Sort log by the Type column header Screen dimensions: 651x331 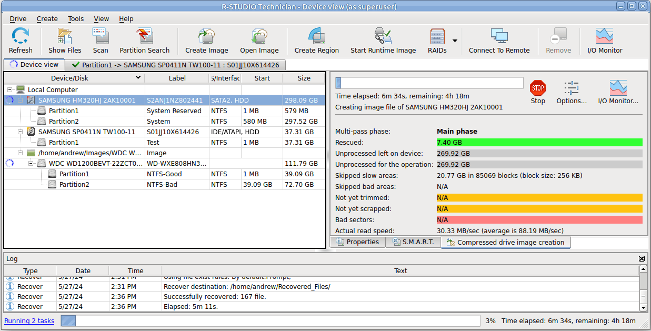pyautogui.click(x=31, y=270)
